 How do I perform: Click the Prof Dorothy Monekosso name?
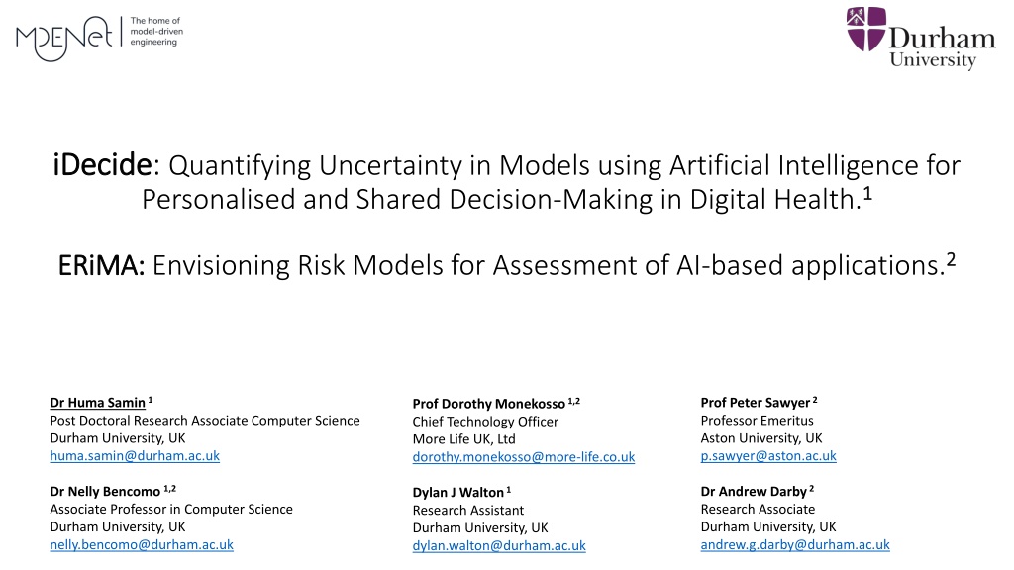point(489,404)
